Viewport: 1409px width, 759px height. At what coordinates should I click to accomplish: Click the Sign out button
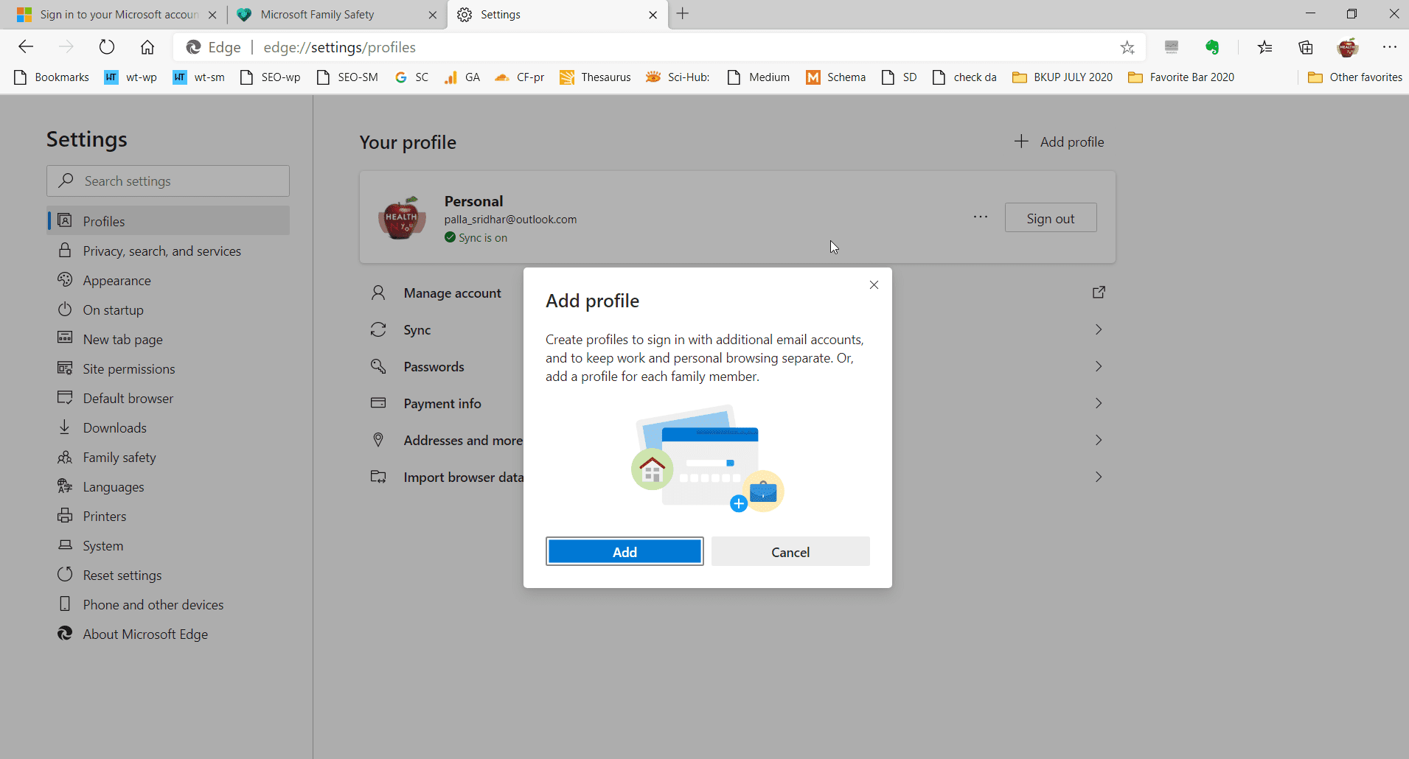(1050, 217)
